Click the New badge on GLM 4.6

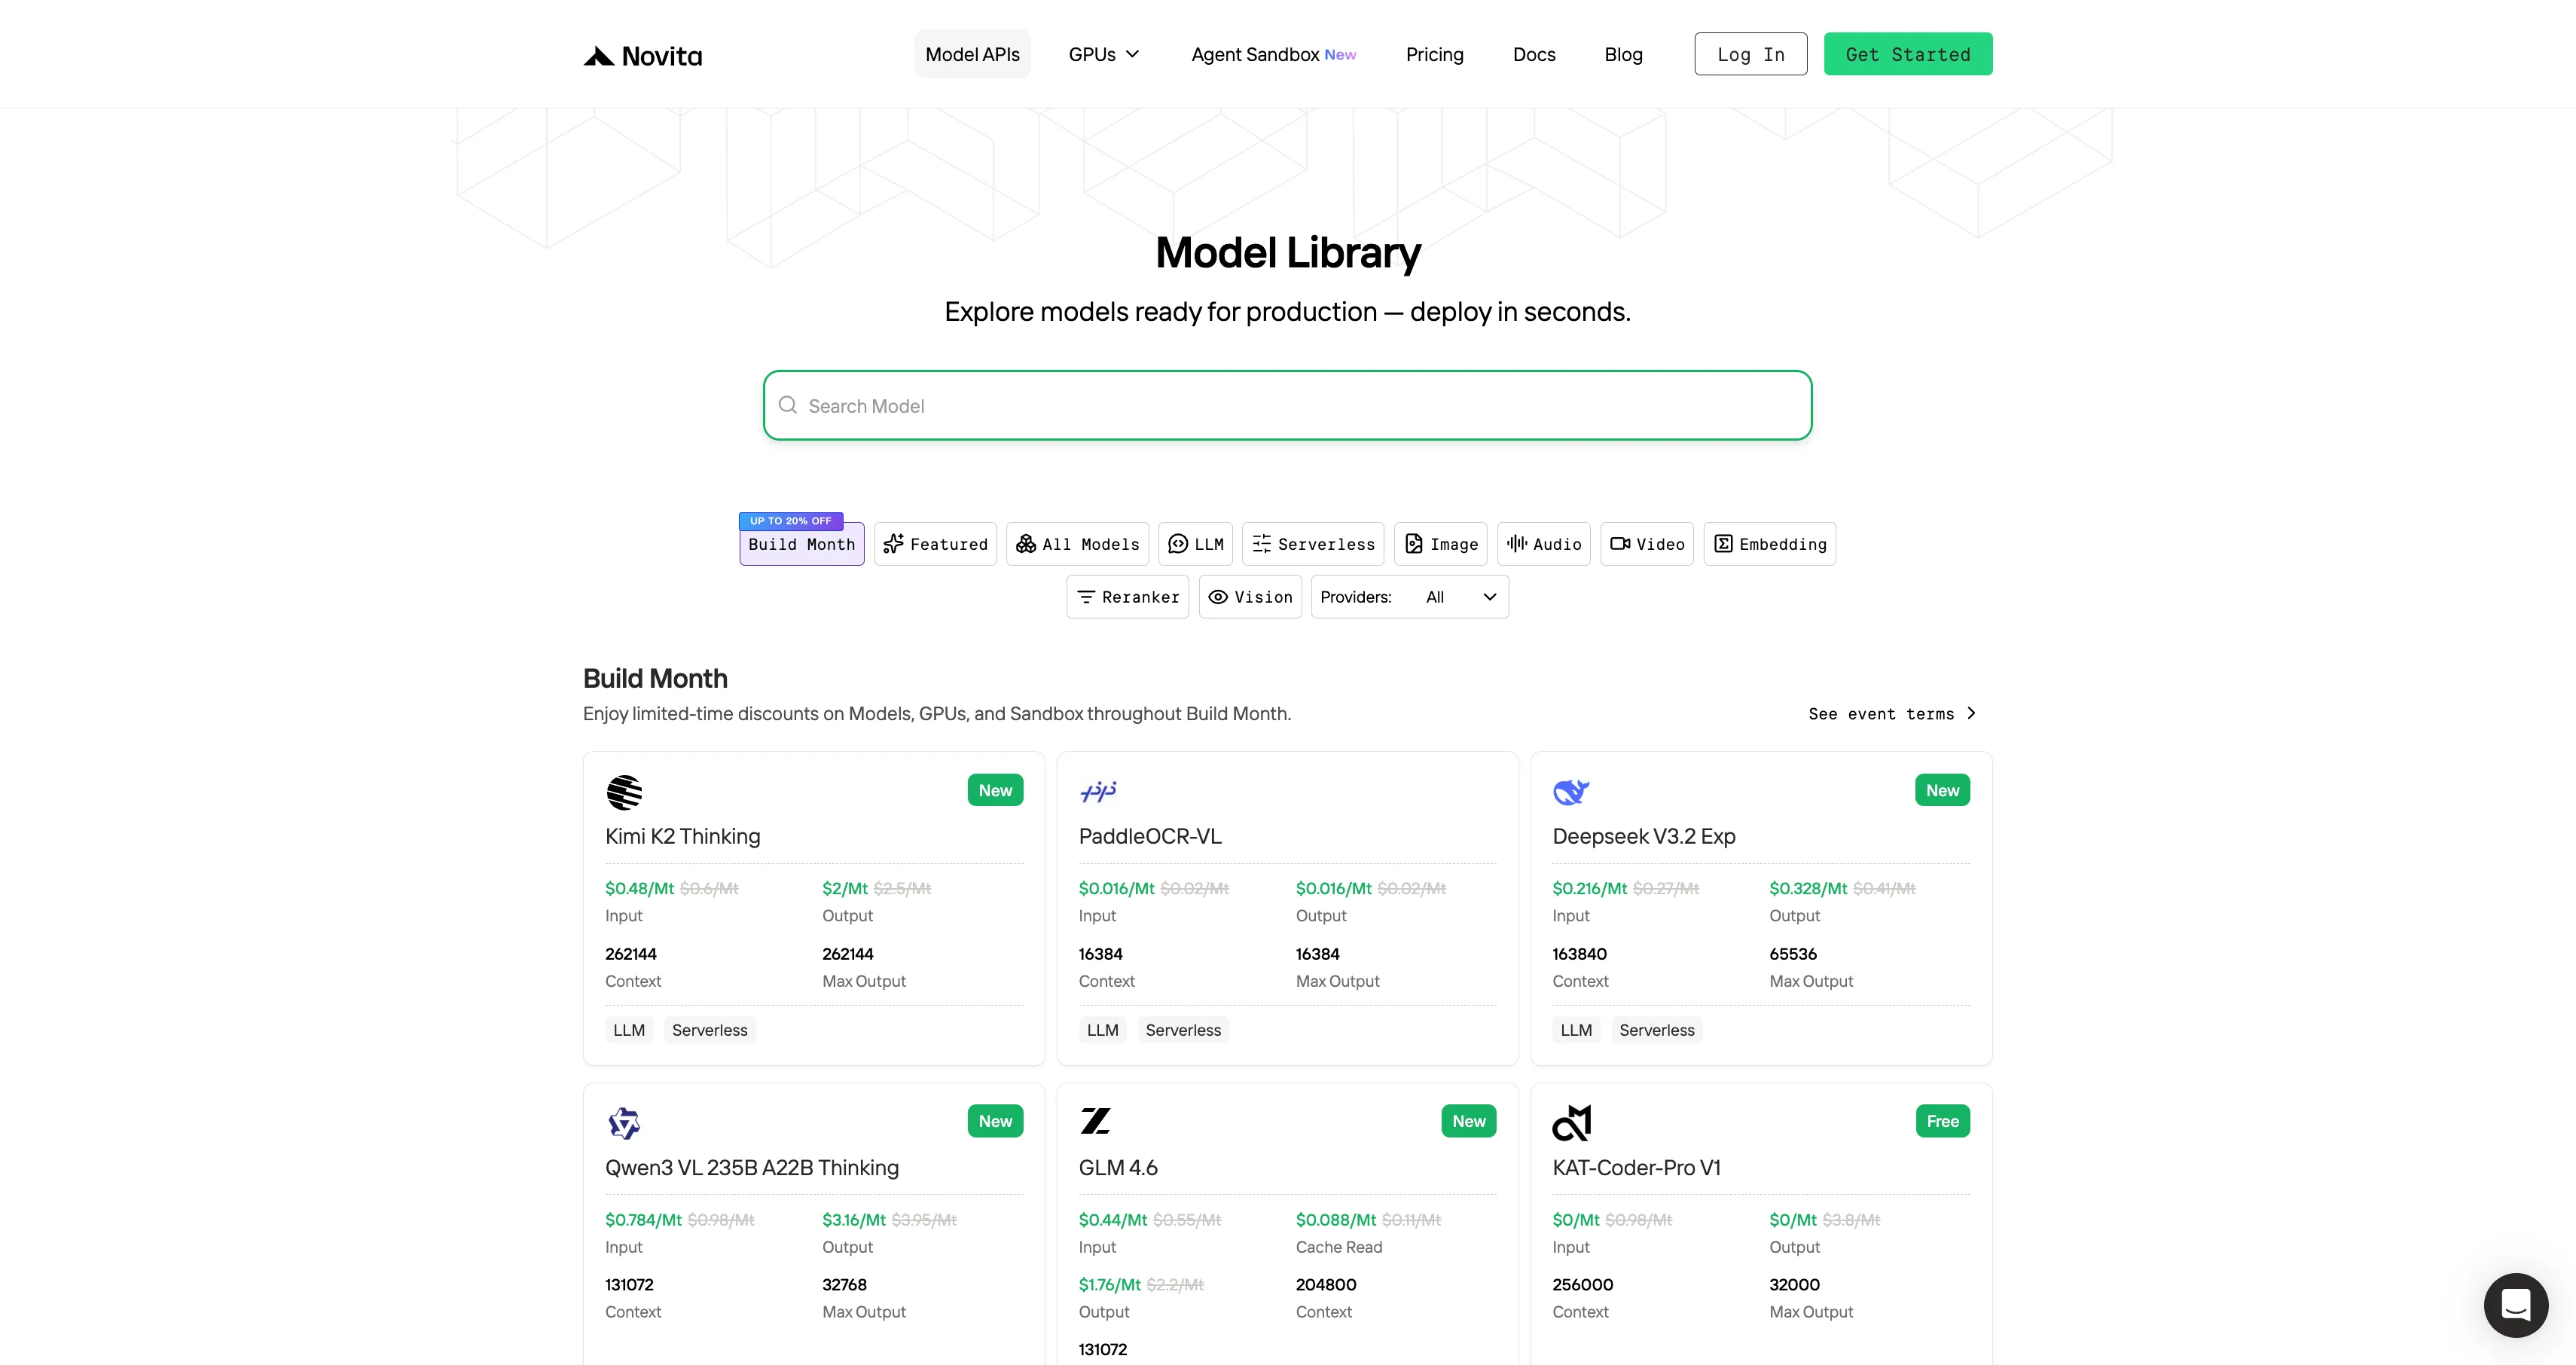tap(1469, 1121)
